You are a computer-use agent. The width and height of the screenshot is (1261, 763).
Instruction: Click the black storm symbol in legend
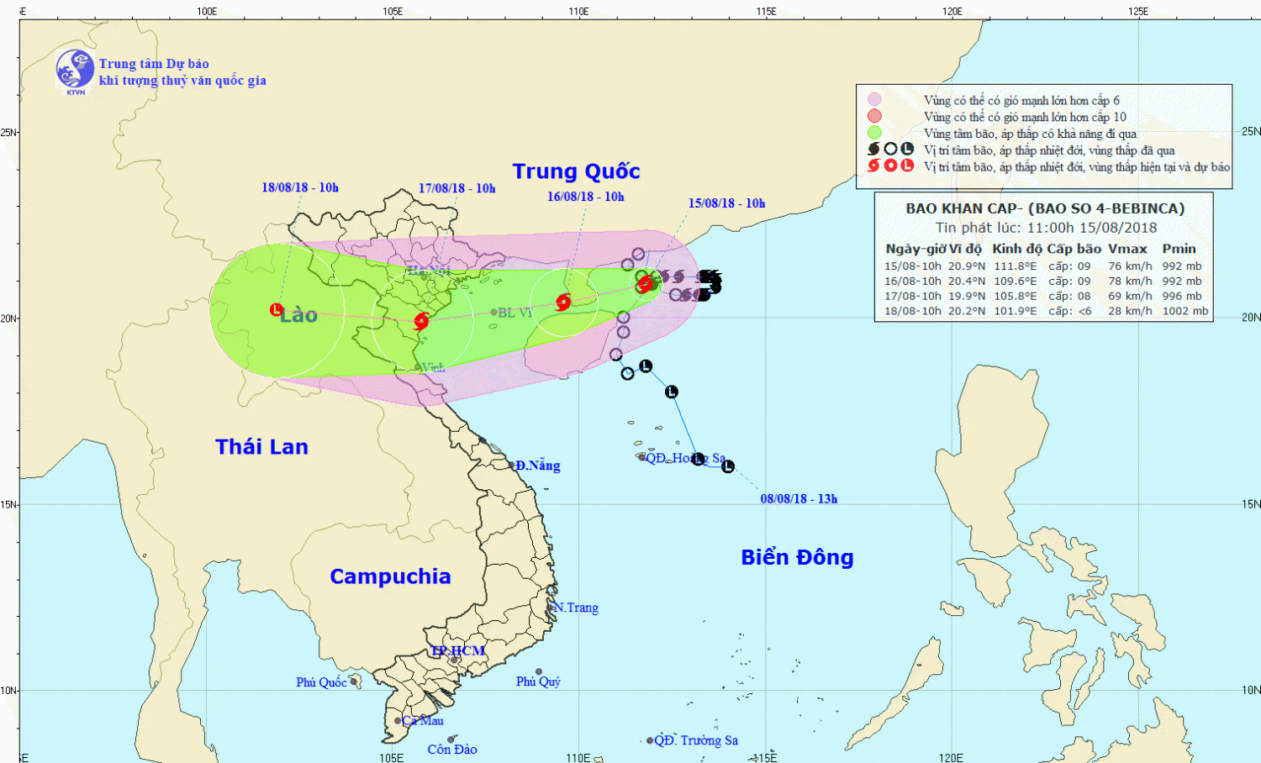coord(873,149)
